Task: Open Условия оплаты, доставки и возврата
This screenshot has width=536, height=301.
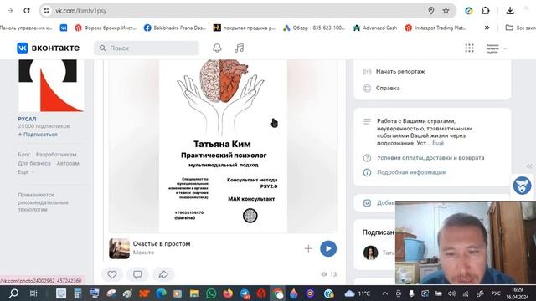Action: point(430,158)
